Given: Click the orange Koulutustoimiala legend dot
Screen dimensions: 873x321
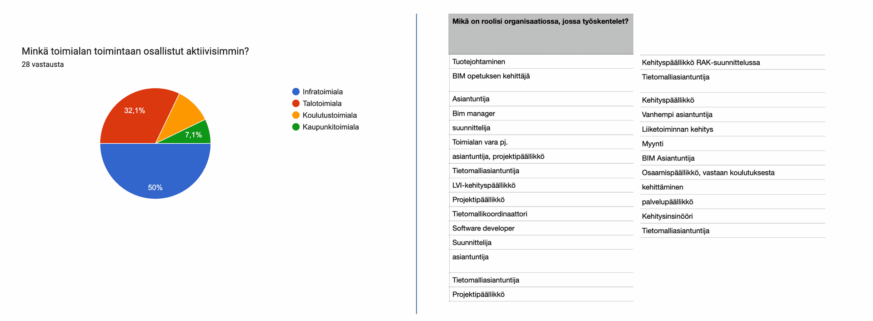Looking at the screenshot, I should pyautogui.click(x=296, y=115).
